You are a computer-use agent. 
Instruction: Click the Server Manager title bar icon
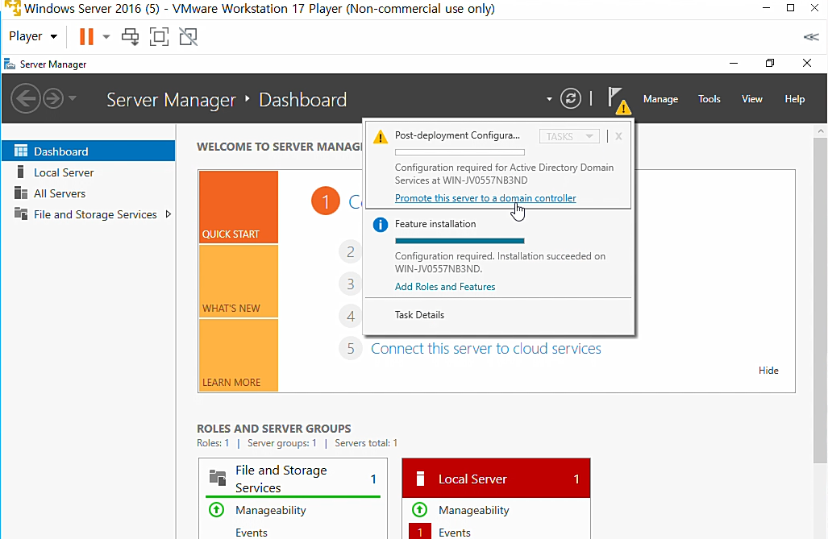coord(10,64)
